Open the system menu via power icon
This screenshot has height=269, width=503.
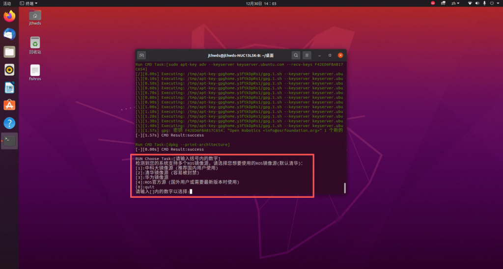tap(494, 3)
